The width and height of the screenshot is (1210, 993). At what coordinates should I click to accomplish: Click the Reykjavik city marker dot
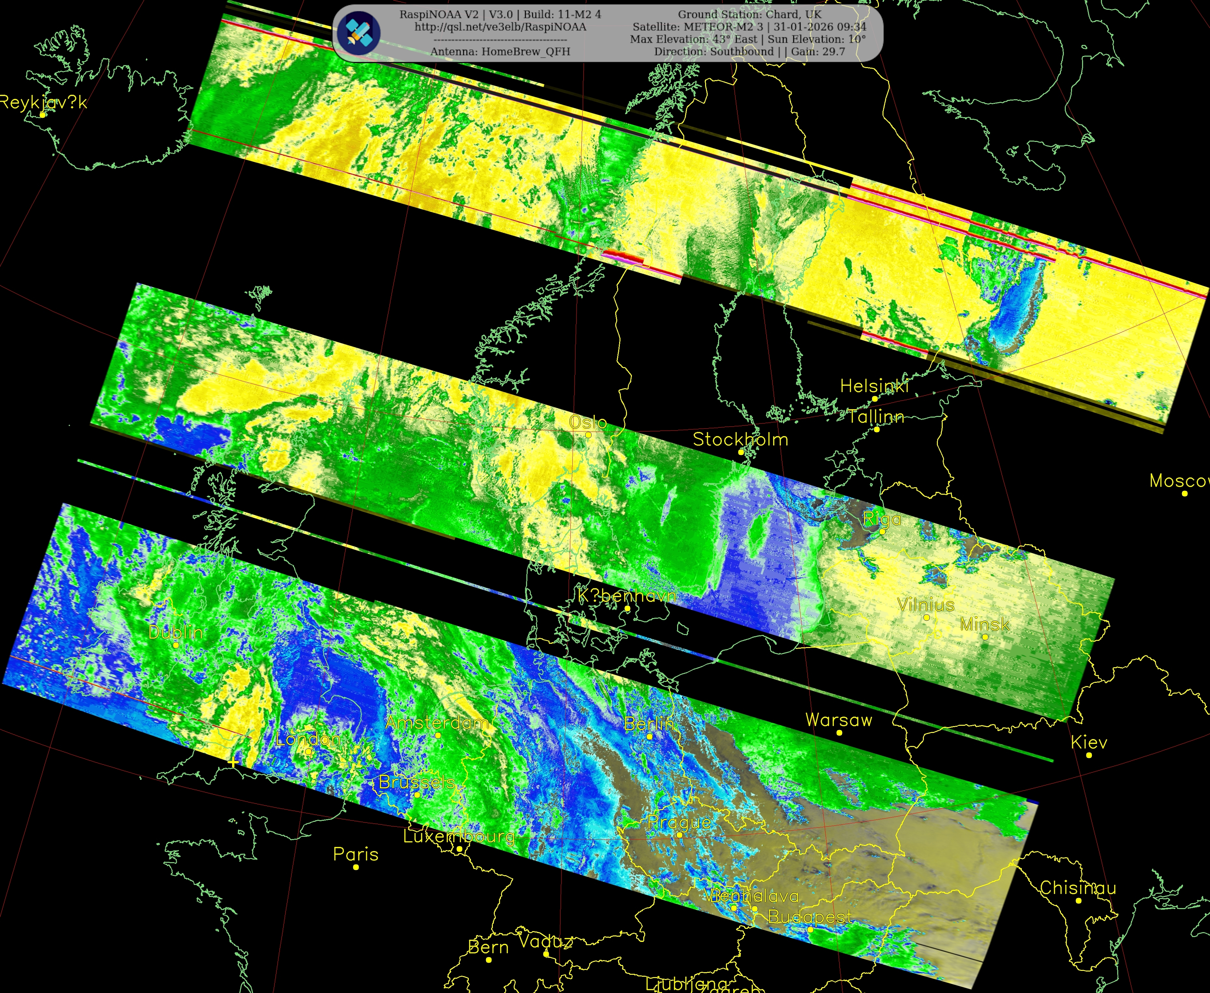click(42, 115)
